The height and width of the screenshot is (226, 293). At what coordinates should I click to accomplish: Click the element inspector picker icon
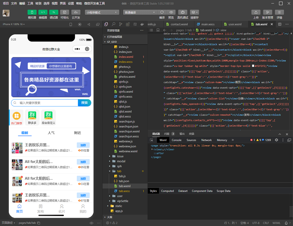(x=151, y=140)
